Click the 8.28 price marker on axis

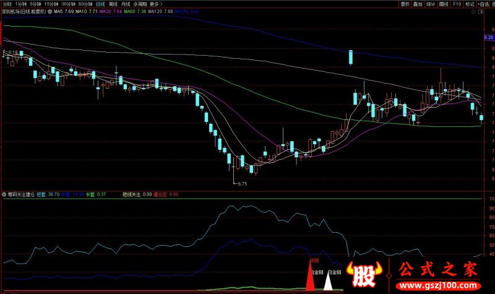click(x=489, y=37)
